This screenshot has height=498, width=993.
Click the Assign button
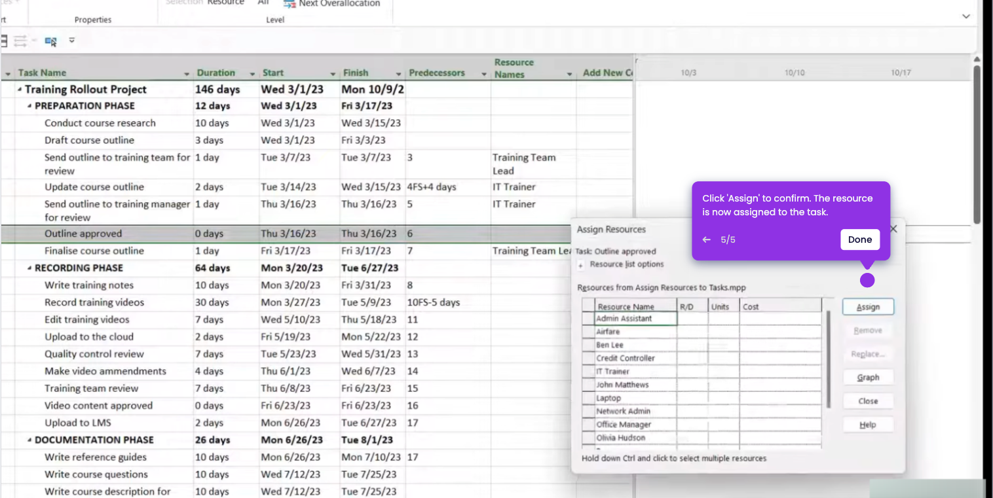868,307
